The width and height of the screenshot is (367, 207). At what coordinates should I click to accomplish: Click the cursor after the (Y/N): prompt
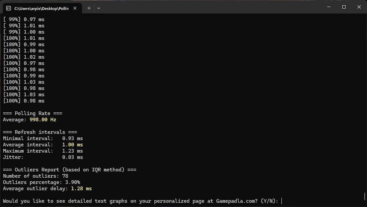coord(282,201)
